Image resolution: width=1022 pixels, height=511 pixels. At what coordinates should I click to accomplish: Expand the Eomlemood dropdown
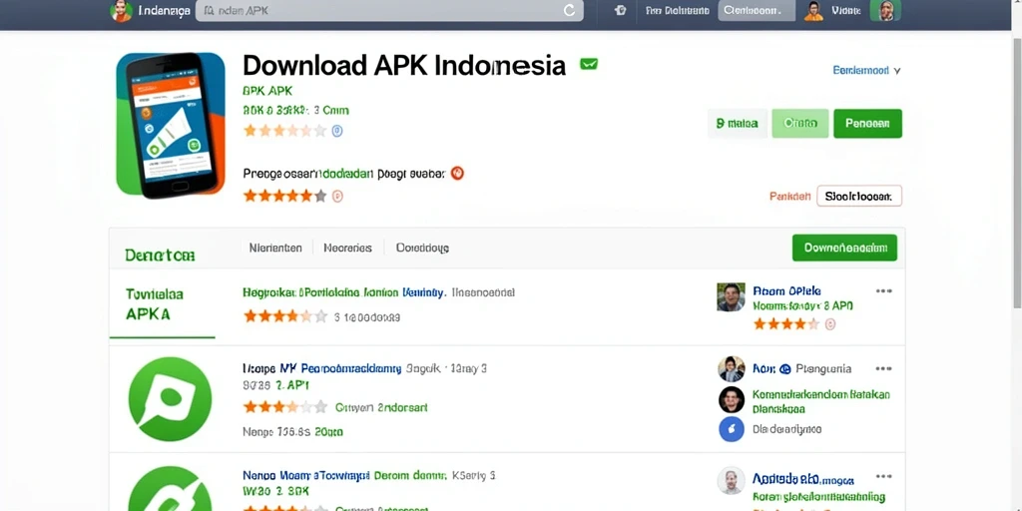[x=867, y=71]
